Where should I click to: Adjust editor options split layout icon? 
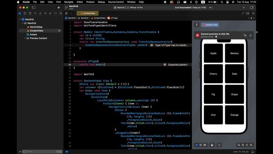pyautogui.click(x=247, y=13)
